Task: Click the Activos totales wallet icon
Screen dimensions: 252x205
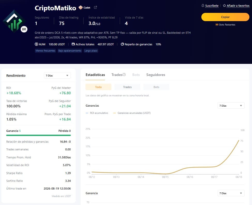Action: tap(73, 44)
